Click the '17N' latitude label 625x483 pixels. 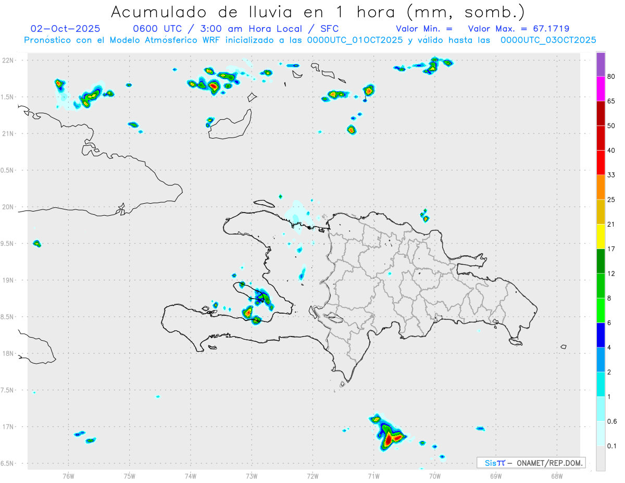click(x=9, y=427)
